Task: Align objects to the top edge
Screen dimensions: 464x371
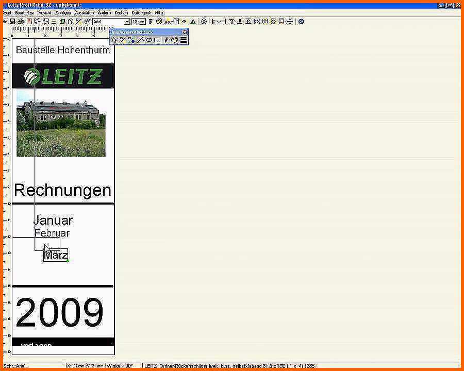Action: click(x=231, y=21)
